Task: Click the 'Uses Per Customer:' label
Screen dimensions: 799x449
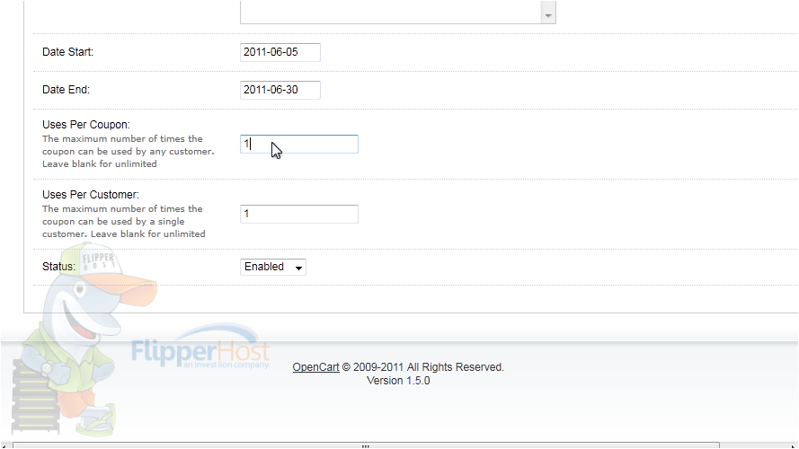Action: coord(91,195)
